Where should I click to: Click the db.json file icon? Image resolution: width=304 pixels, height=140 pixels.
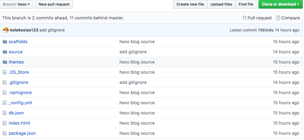[5, 113]
